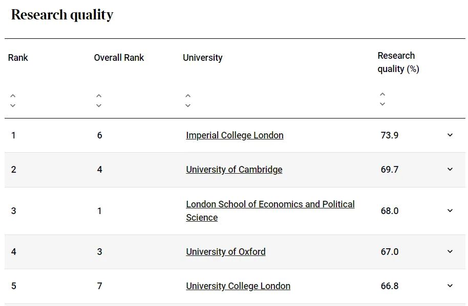Expand the University of Oxford row
Screen dimensions: 468x306
tap(450, 251)
